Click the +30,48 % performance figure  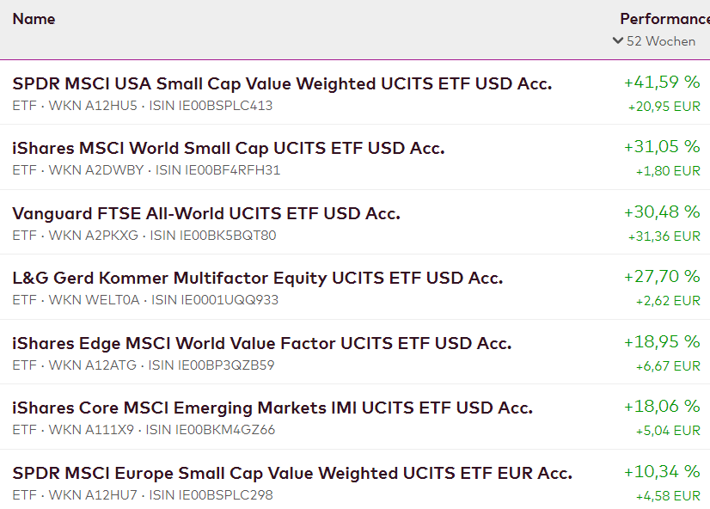point(662,212)
